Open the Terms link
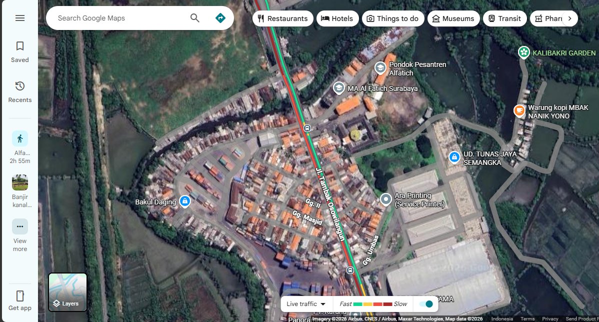This screenshot has width=599, height=322. click(x=527, y=318)
